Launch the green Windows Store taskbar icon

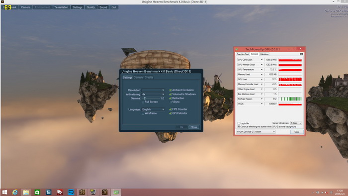(37, 192)
